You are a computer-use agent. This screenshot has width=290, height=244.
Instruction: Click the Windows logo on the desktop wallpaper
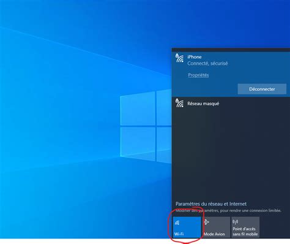point(146,126)
